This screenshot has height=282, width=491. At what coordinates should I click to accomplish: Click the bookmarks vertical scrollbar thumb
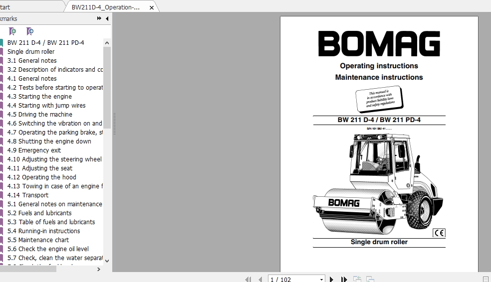107,88
